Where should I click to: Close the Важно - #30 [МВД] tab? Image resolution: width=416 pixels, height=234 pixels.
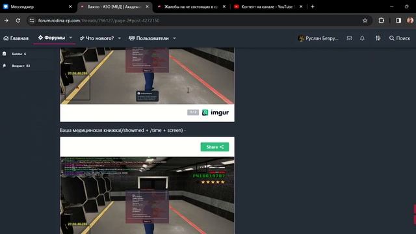(x=148, y=6)
